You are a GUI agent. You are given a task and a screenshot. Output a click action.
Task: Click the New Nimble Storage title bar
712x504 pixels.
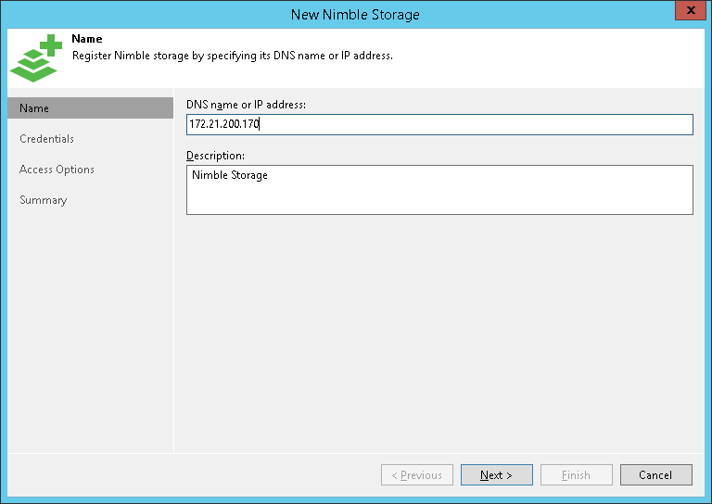355,14
